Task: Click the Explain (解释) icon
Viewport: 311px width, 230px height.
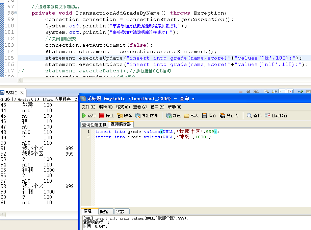Action: [x=120, y=116]
